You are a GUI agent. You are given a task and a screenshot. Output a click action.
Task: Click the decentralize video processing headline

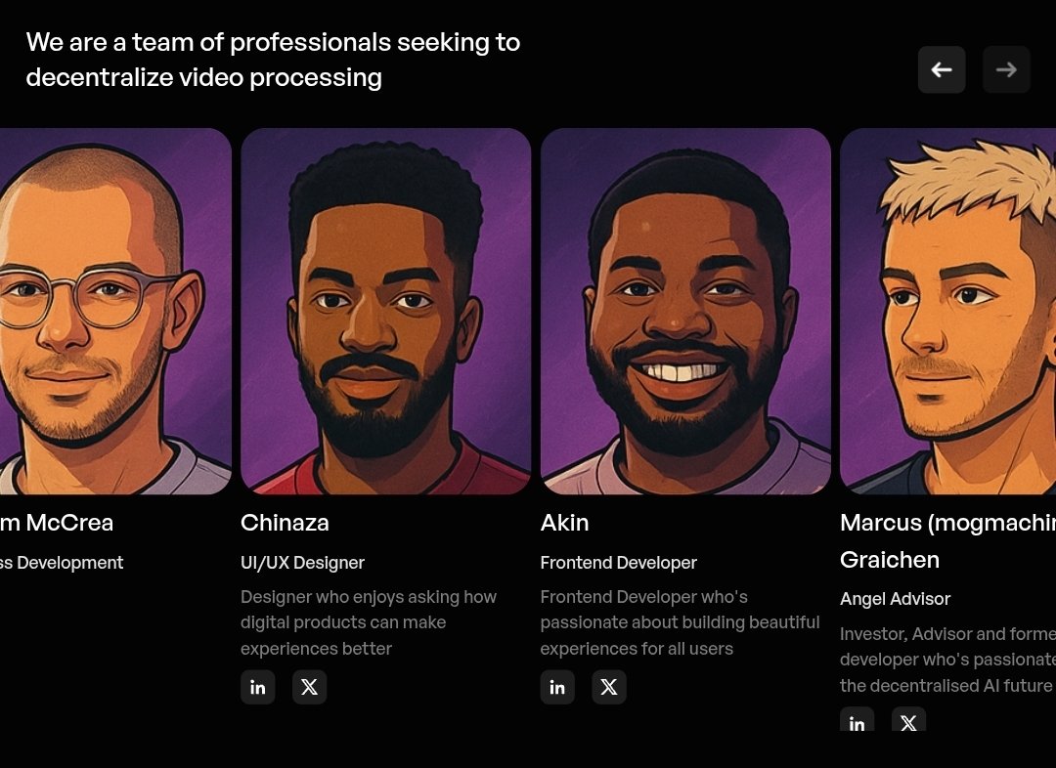coord(273,60)
